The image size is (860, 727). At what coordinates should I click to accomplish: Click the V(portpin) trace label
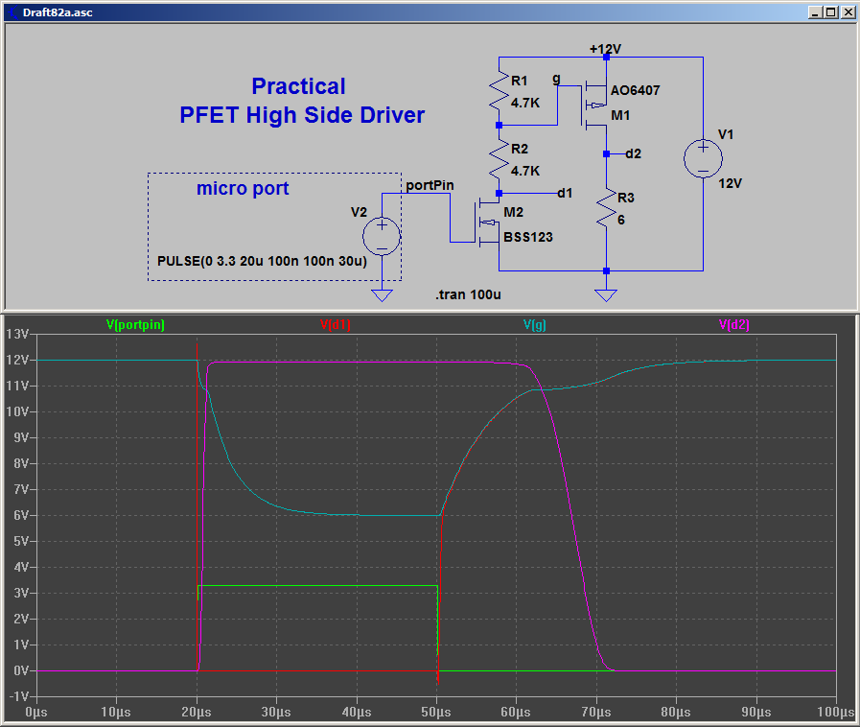(135, 325)
